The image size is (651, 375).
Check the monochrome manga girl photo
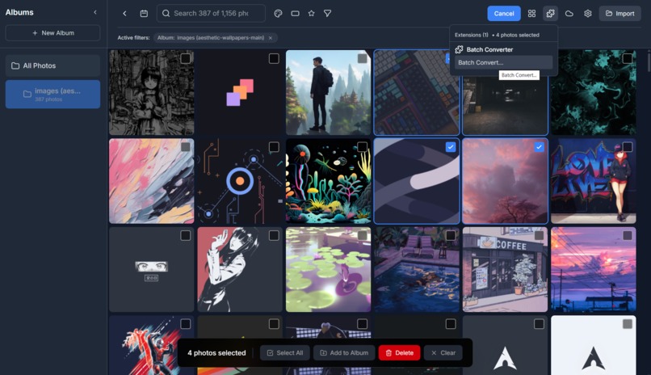[185, 58]
